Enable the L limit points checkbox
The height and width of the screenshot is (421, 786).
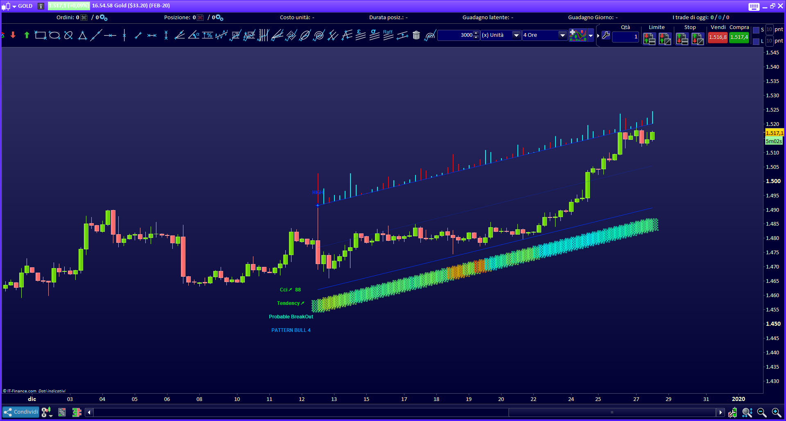756,41
